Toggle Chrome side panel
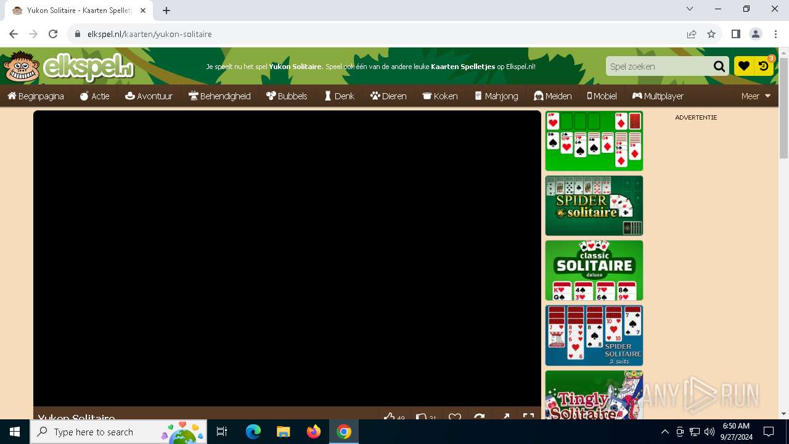Viewport: 789px width, 444px height. point(736,34)
